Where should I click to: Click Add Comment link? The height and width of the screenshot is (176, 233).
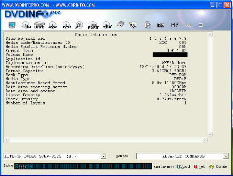164,167
